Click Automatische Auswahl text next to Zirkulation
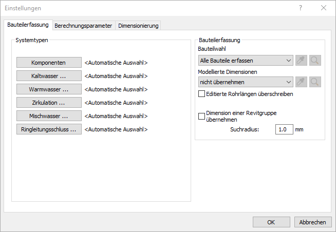The width and height of the screenshot is (336, 232). click(x=116, y=103)
